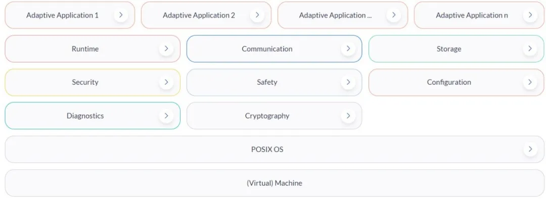Open Security arrow icon

166,82
